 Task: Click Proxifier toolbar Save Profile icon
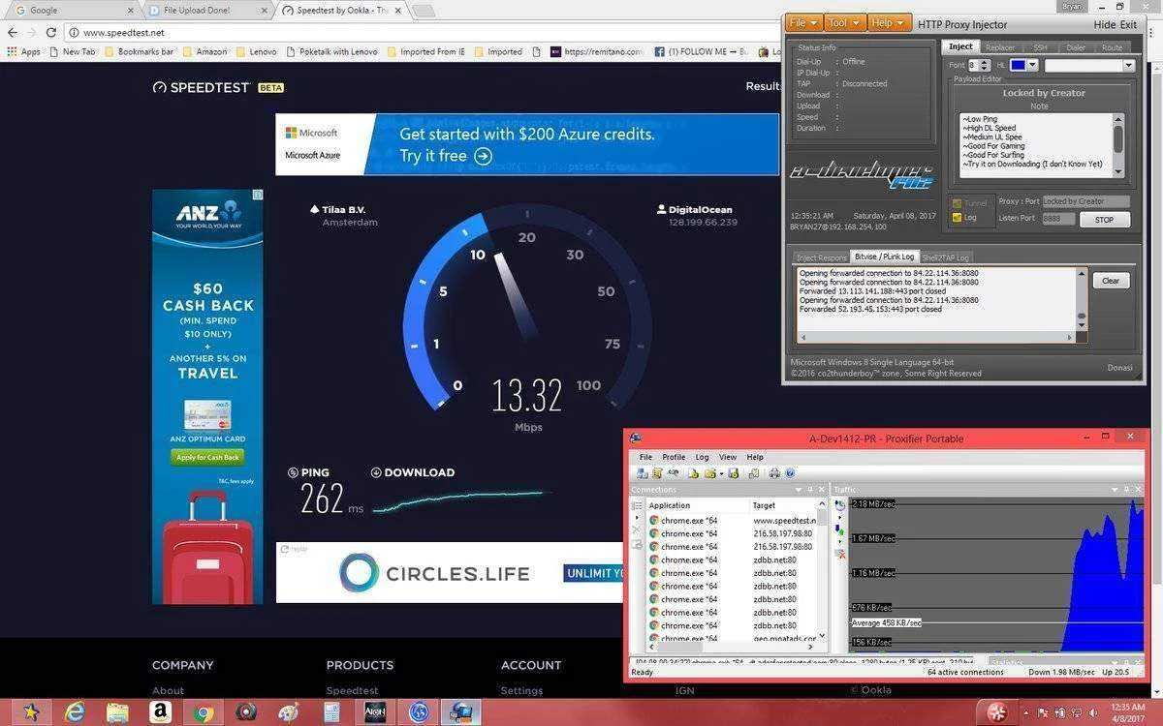pyautogui.click(x=734, y=473)
